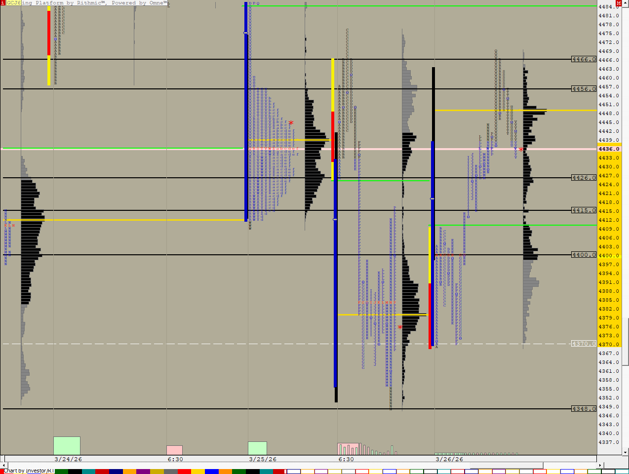Select the 4466.0 reference line label
This screenshot has width=629, height=474.
point(584,59)
